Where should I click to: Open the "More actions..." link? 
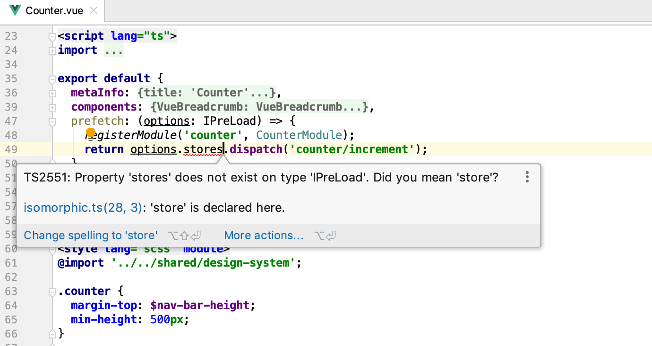click(x=264, y=235)
